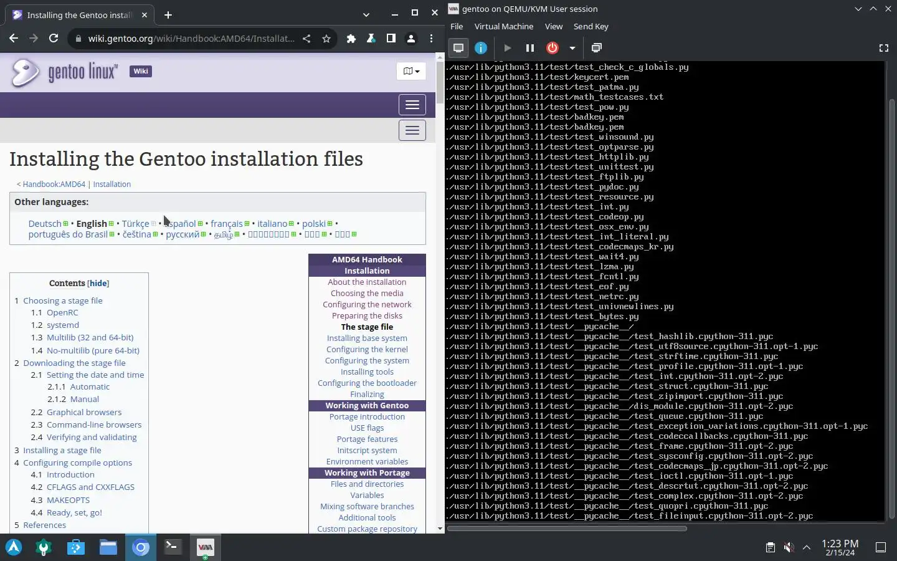Show the VM graphical console icon
Image resolution: width=897 pixels, height=561 pixels.
click(458, 47)
